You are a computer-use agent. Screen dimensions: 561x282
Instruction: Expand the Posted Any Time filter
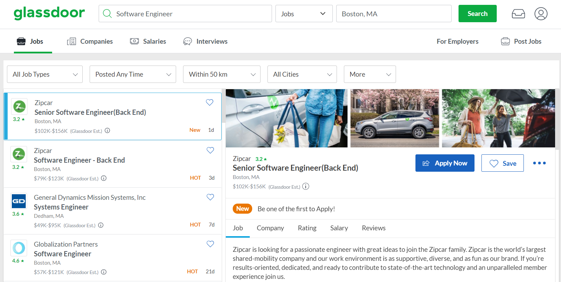click(x=133, y=74)
